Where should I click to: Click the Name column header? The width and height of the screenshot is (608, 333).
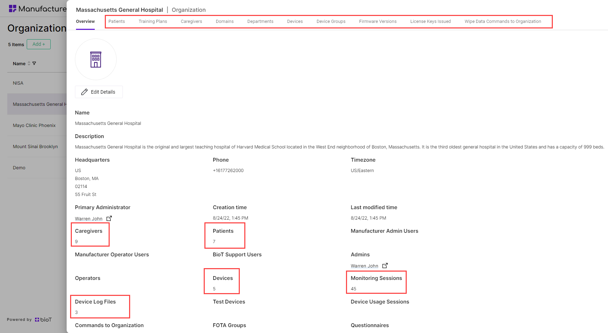click(x=19, y=63)
